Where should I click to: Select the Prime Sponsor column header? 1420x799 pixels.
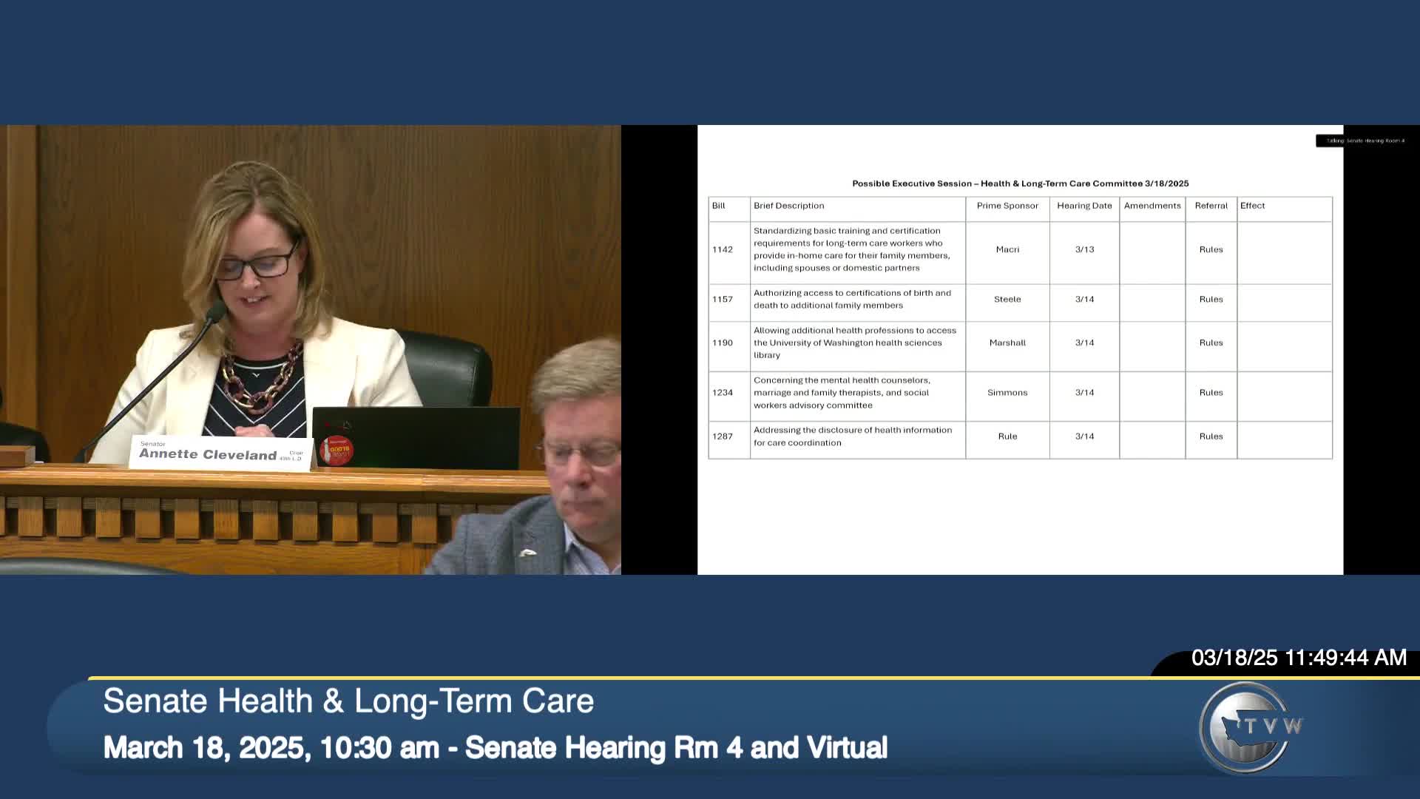coord(1007,206)
